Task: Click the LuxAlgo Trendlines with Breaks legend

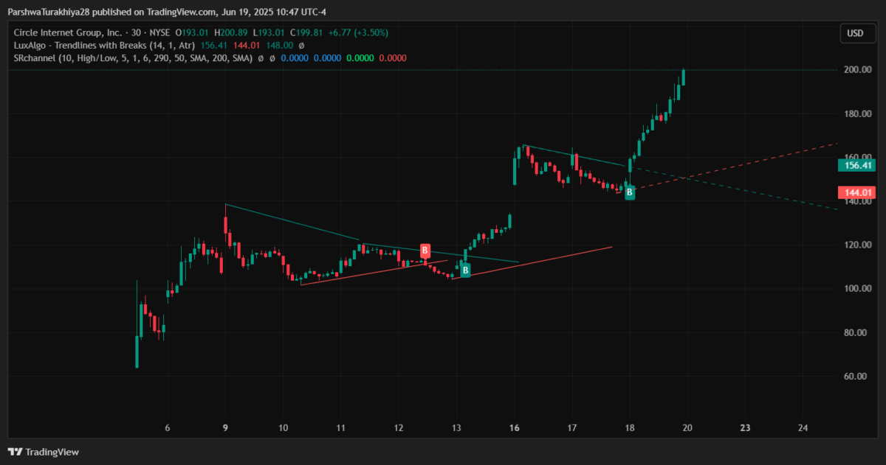Action: pos(104,45)
